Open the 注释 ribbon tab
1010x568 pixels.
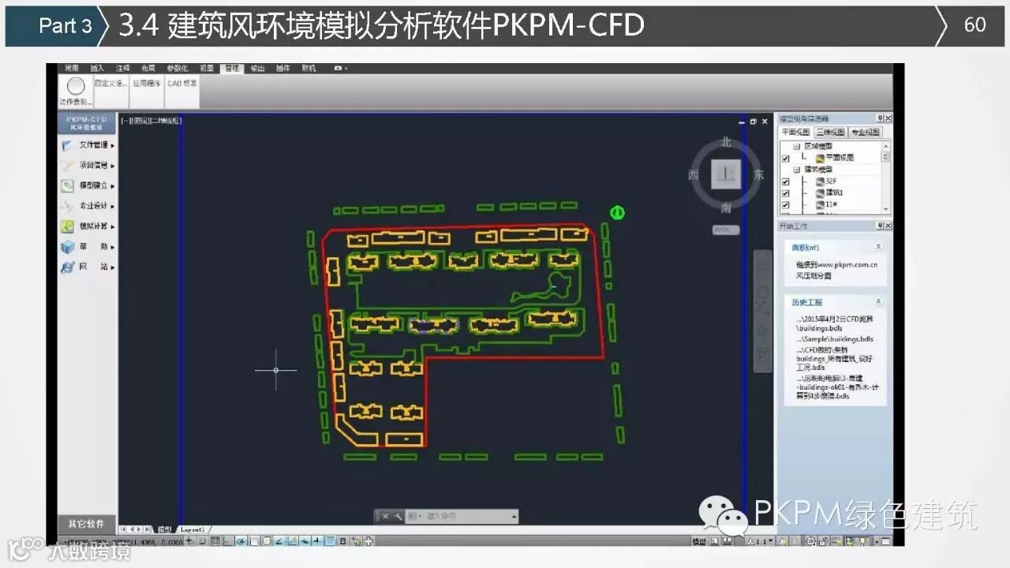[x=122, y=69]
